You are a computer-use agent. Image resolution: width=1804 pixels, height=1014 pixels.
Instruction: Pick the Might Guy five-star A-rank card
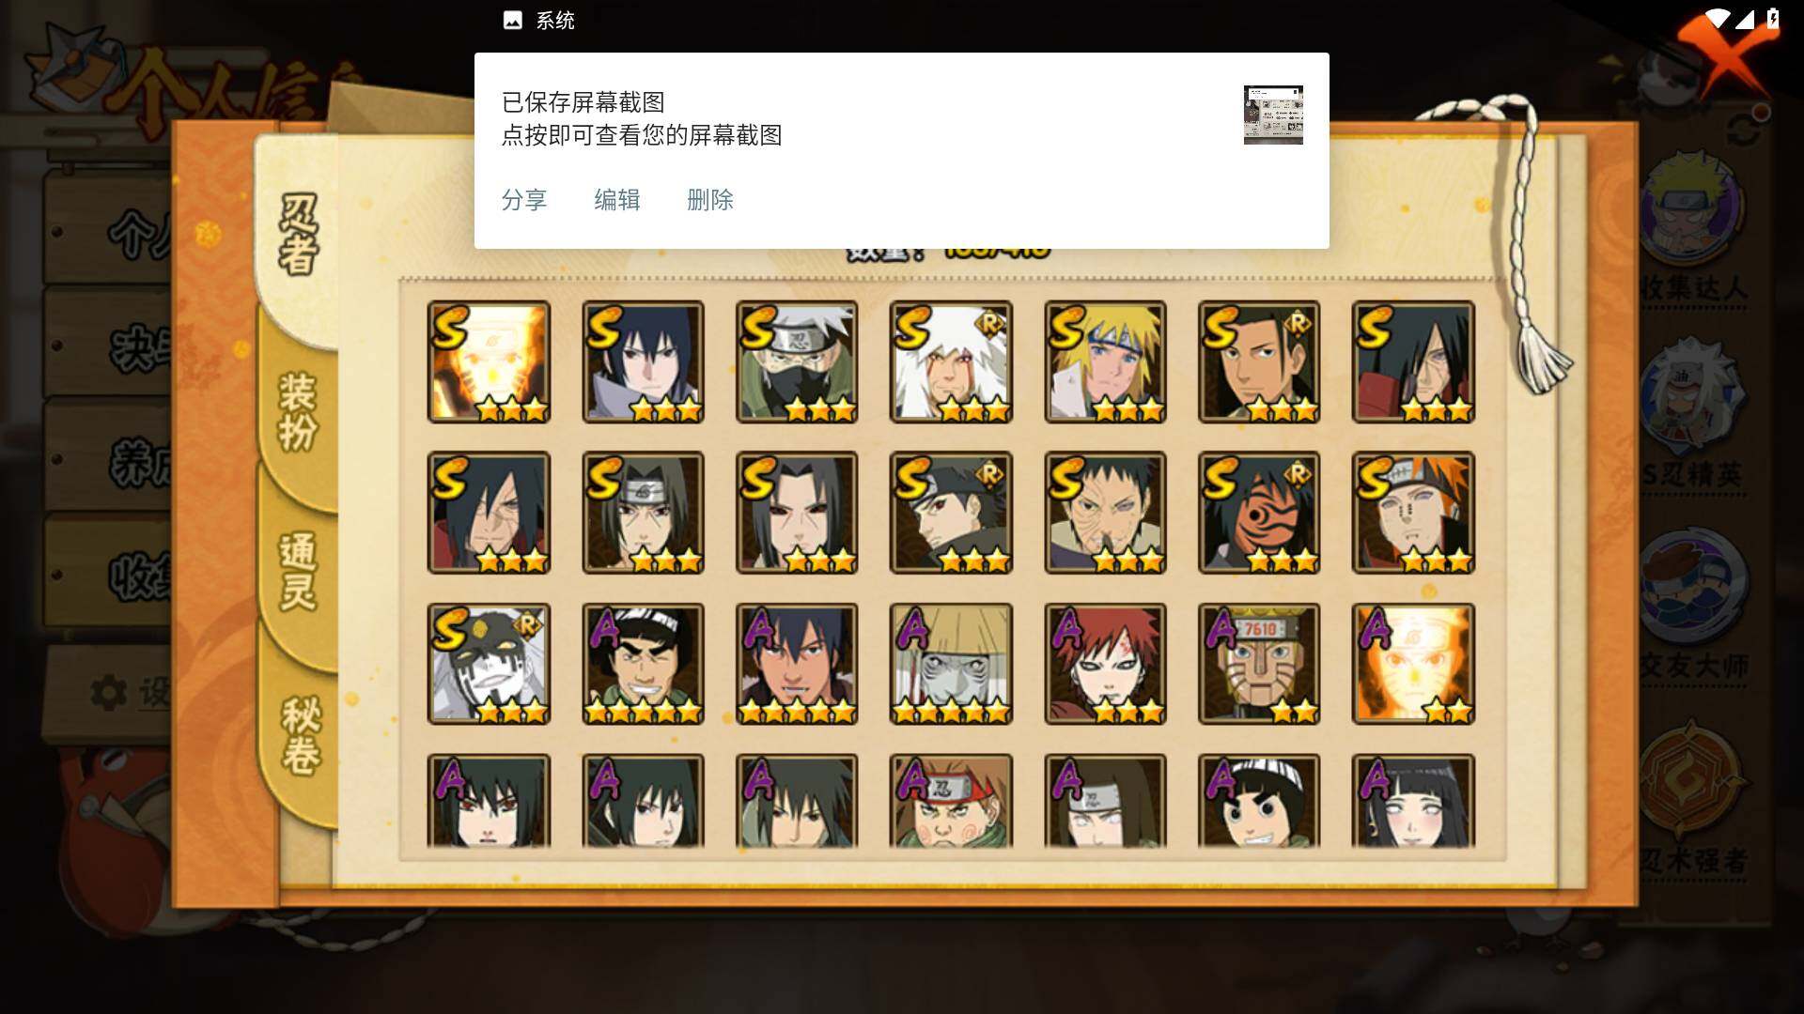point(643,664)
